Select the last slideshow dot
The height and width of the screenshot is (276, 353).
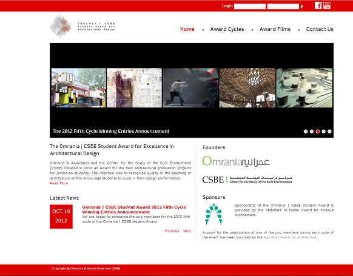pyautogui.click(x=329, y=132)
